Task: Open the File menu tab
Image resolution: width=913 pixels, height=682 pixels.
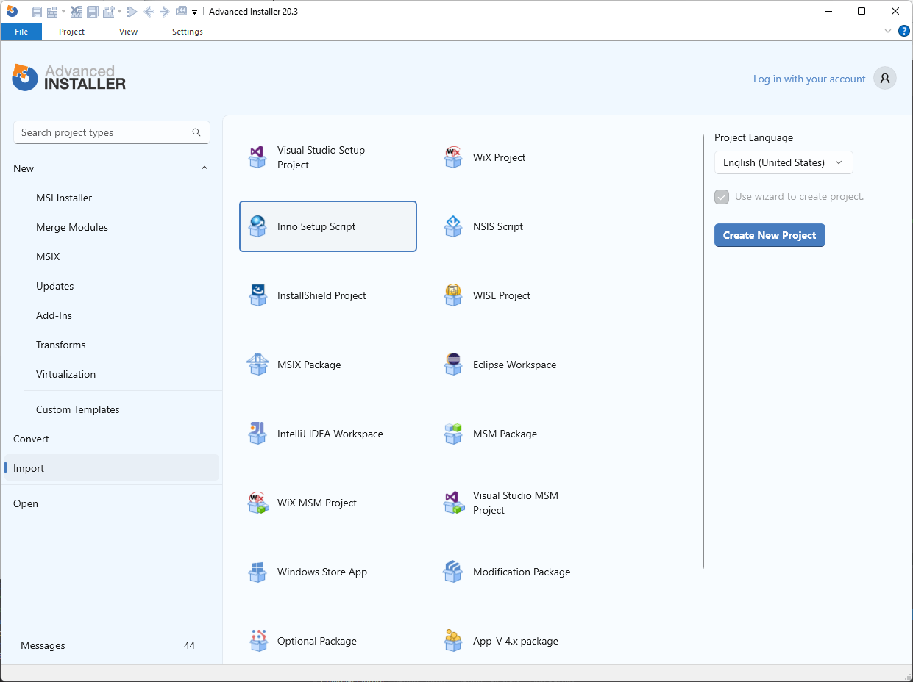Action: pyautogui.click(x=21, y=32)
